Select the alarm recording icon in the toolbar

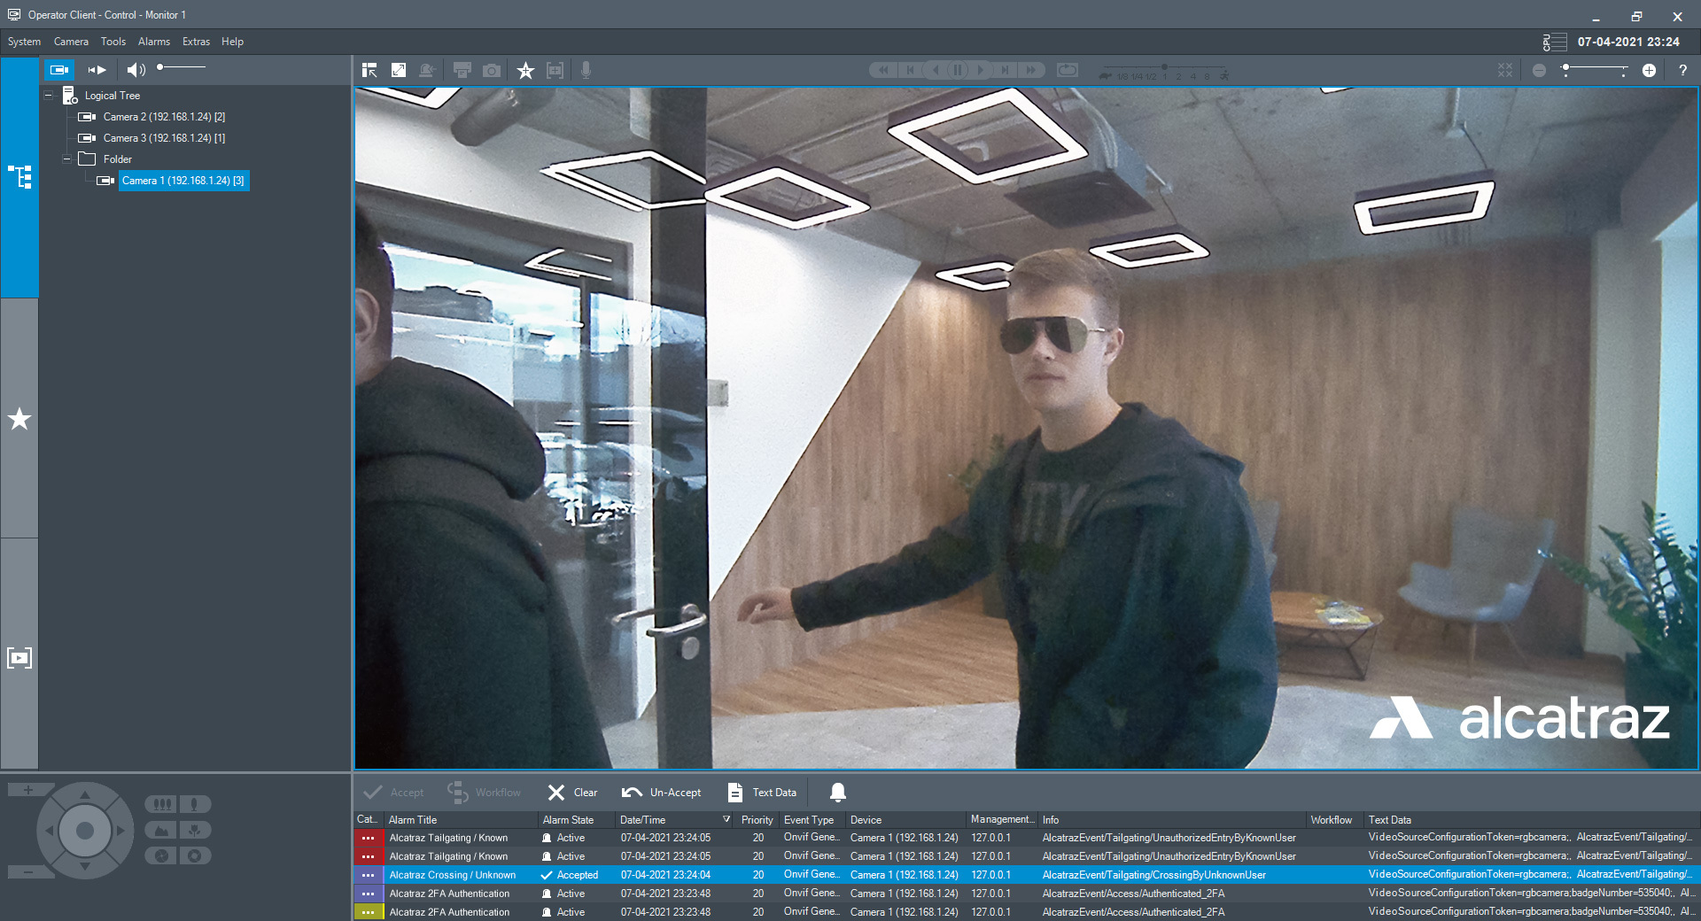pos(428,70)
